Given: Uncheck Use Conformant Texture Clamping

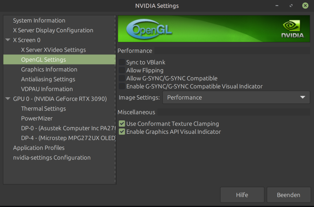Looking at the screenshot, I should pyautogui.click(x=122, y=124).
